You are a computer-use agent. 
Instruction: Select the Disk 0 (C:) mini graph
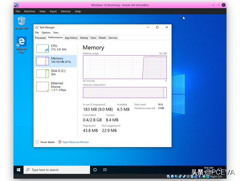[x=42, y=73]
